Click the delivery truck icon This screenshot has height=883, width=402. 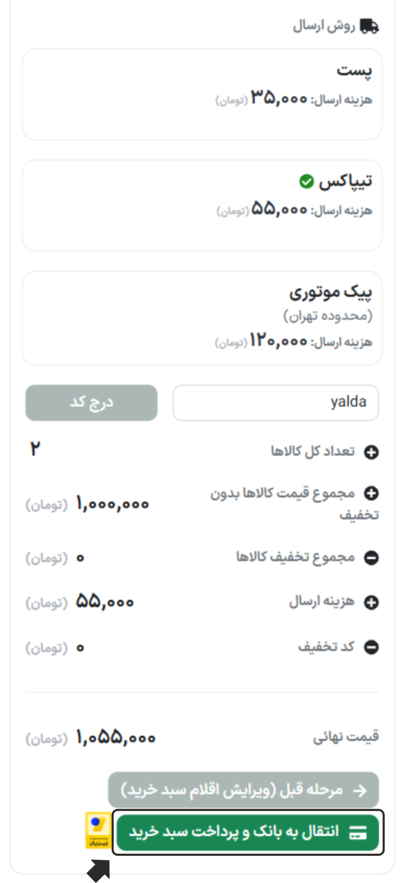[x=369, y=26]
